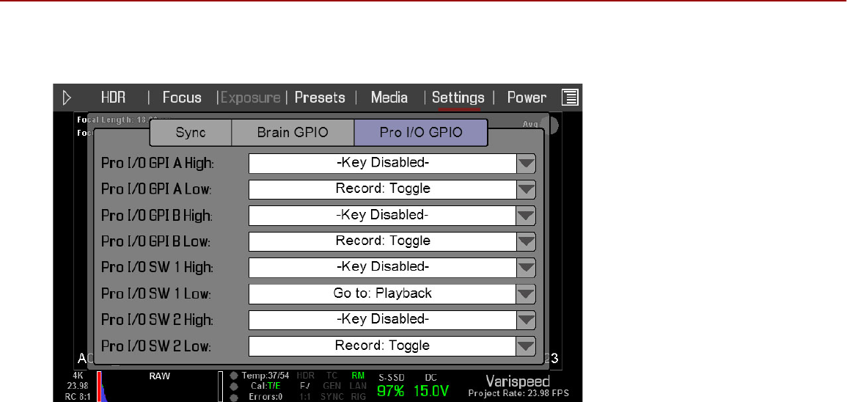Screen dimensions: 847x402
Task: Click the Errors:0 status entry
Action: 265,397
